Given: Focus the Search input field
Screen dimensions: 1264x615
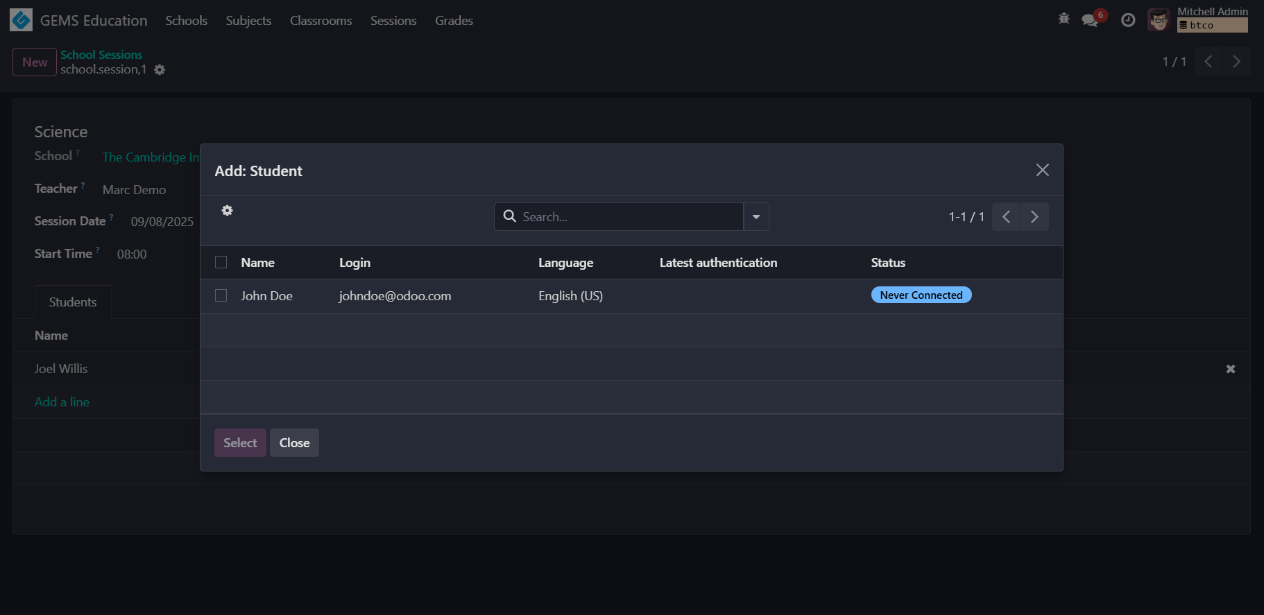Looking at the screenshot, I should point(628,217).
